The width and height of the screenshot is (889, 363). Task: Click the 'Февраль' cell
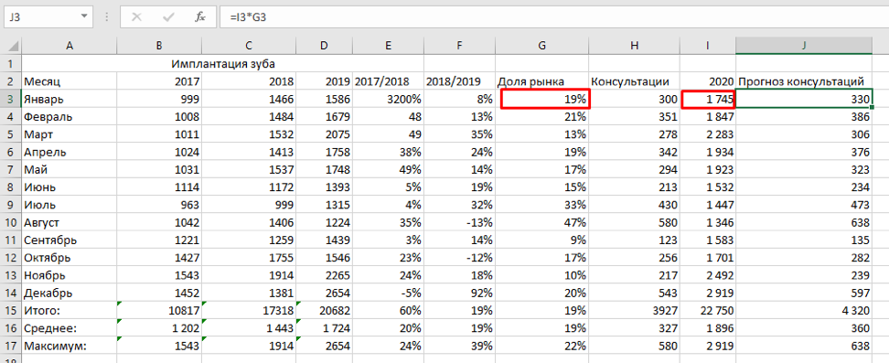pos(70,117)
